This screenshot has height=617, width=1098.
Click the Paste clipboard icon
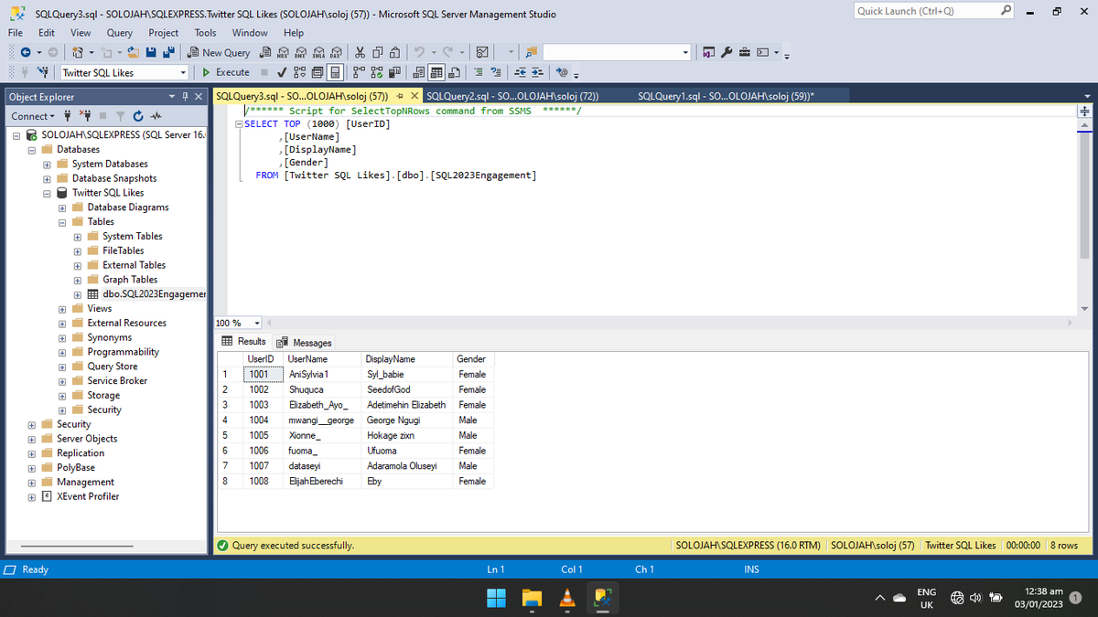(x=394, y=53)
